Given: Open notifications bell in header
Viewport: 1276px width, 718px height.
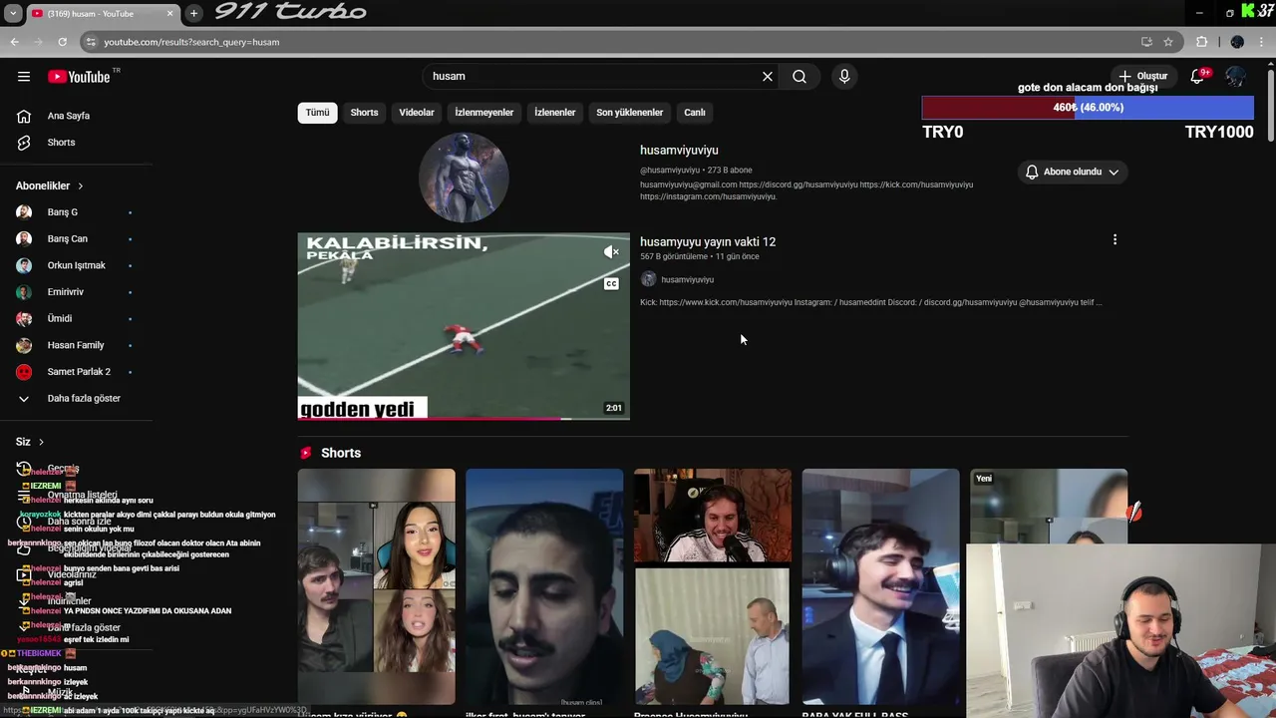Looking at the screenshot, I should tap(1198, 77).
